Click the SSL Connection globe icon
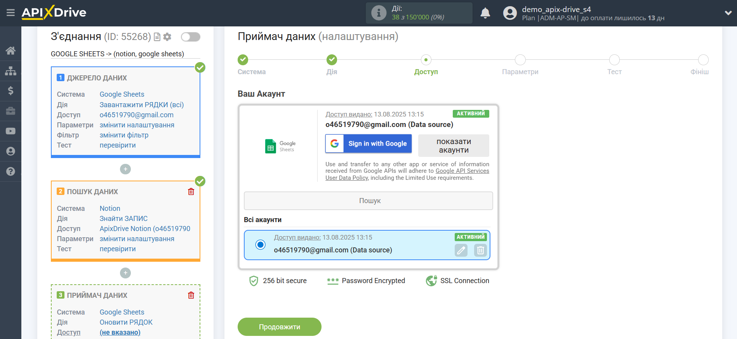737x339 pixels. coord(431,281)
